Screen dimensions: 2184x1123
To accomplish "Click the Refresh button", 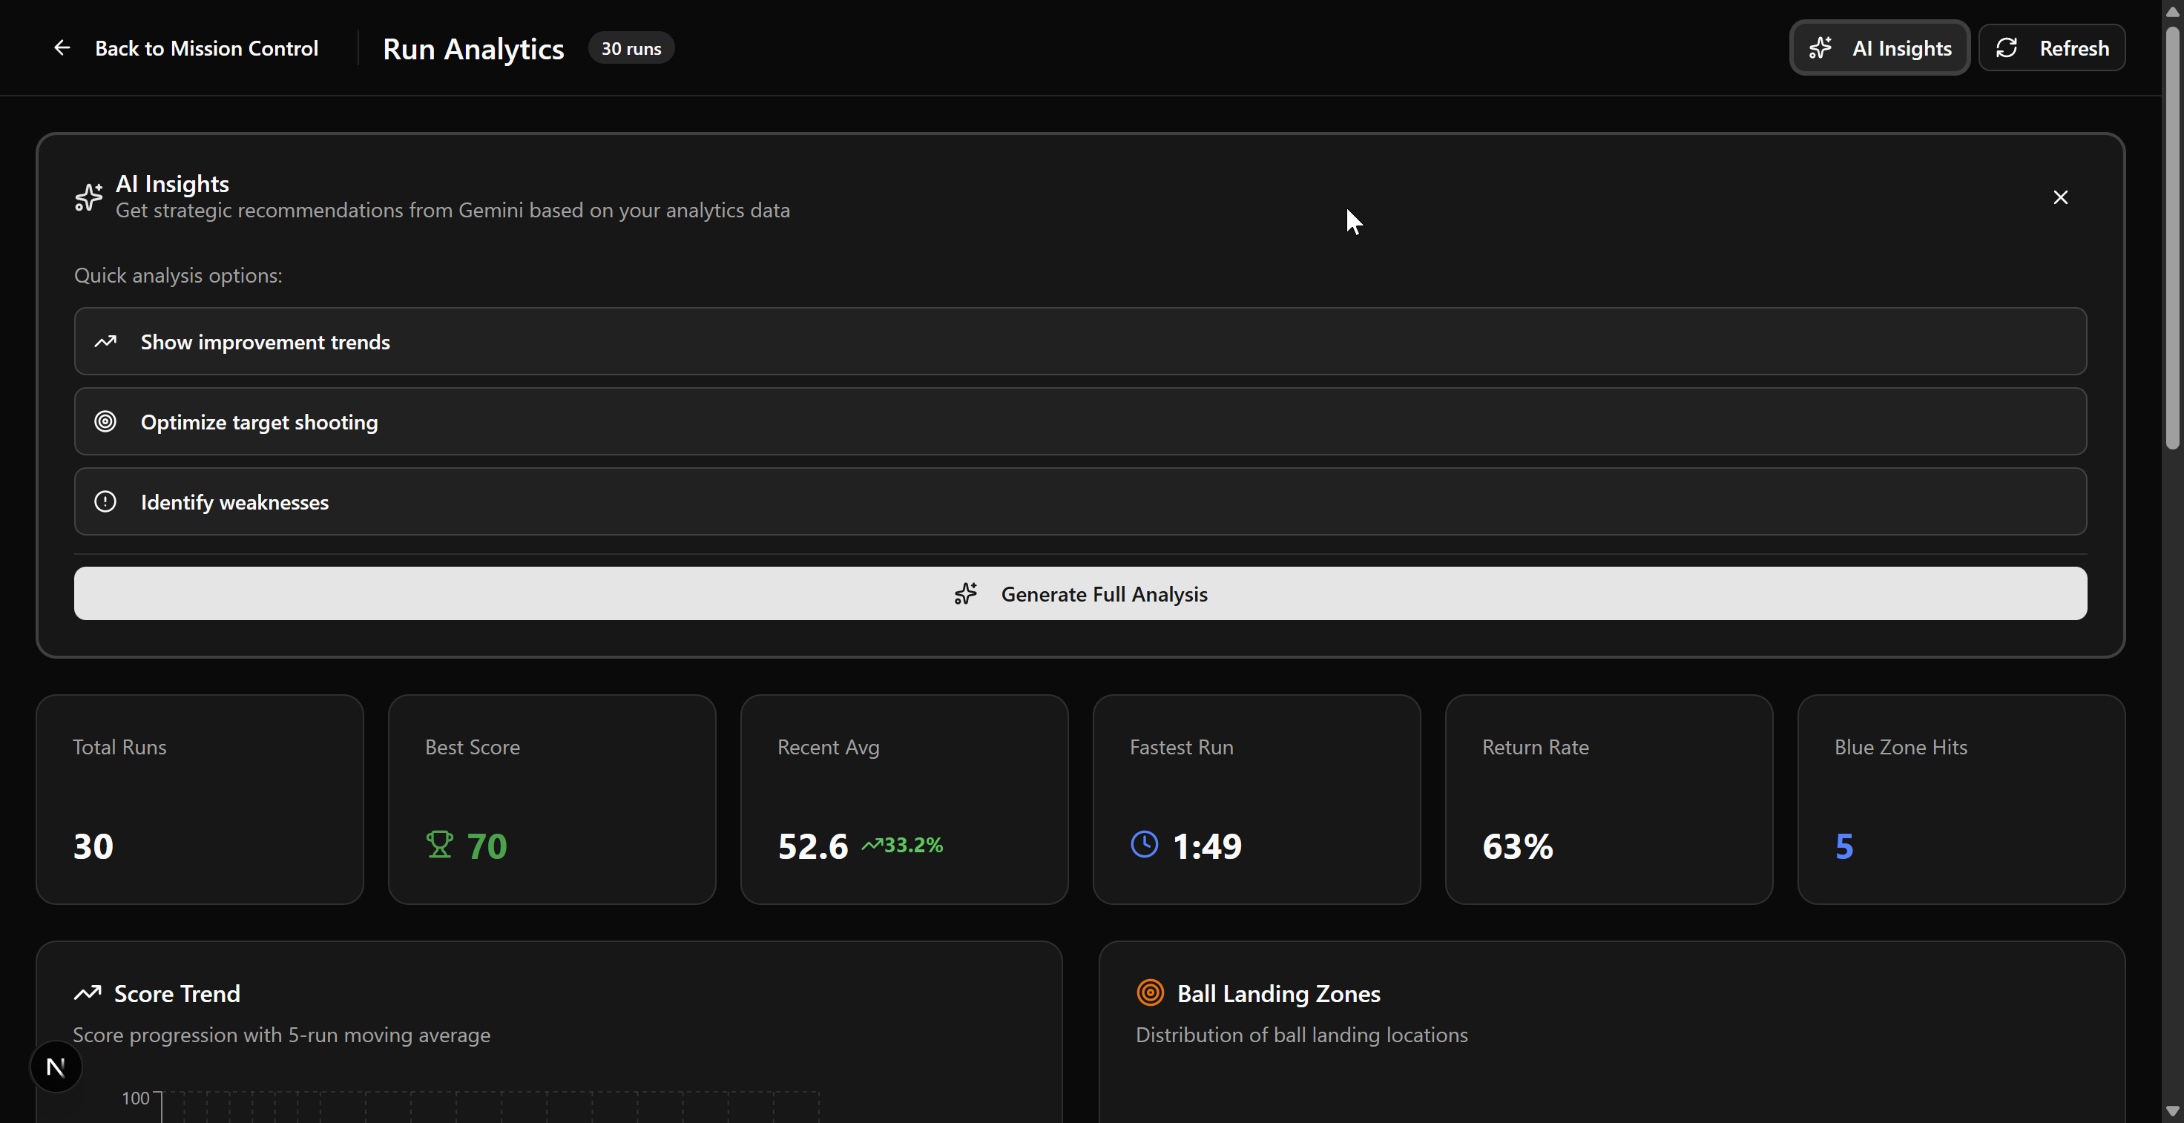I will (2051, 48).
